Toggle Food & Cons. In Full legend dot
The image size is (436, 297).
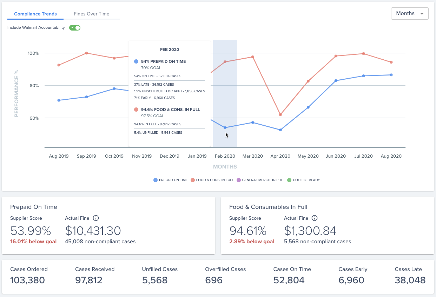193,180
